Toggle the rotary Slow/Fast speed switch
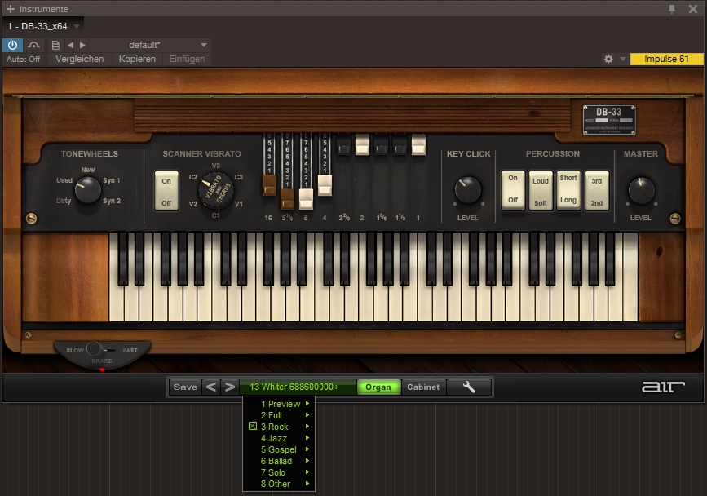 95,349
